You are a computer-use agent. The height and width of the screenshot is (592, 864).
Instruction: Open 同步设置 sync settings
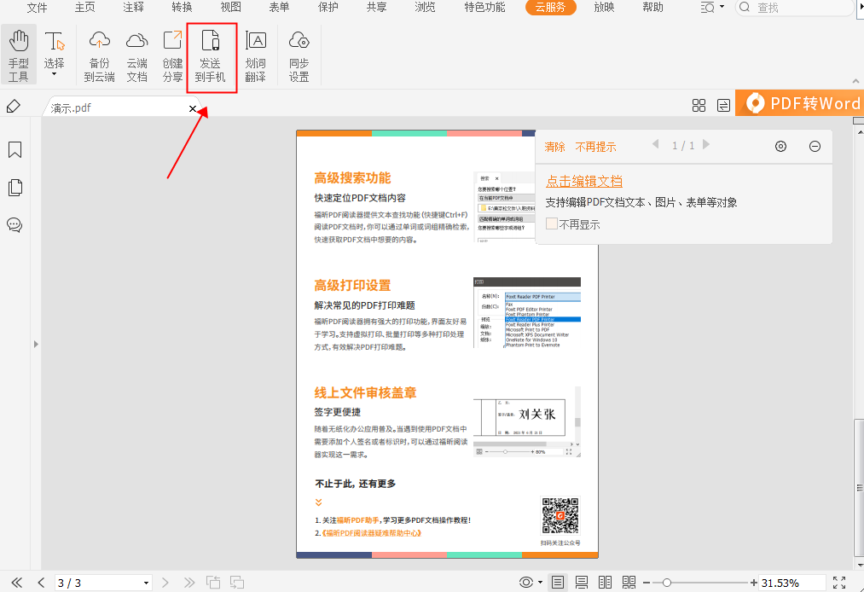click(299, 53)
